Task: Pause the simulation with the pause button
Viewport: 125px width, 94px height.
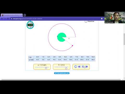Action: [83, 67]
